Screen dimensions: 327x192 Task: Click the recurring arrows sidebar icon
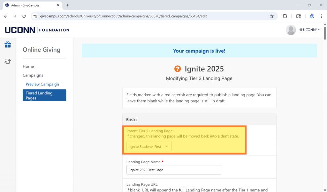pyautogui.click(x=8, y=61)
